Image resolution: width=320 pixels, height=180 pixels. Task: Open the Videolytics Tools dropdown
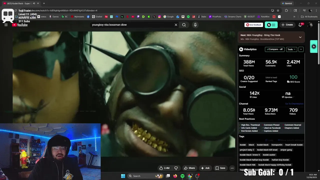click(291, 49)
